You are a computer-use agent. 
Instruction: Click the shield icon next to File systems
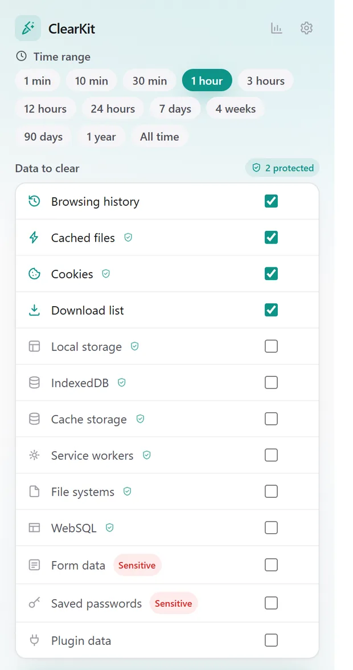click(127, 492)
